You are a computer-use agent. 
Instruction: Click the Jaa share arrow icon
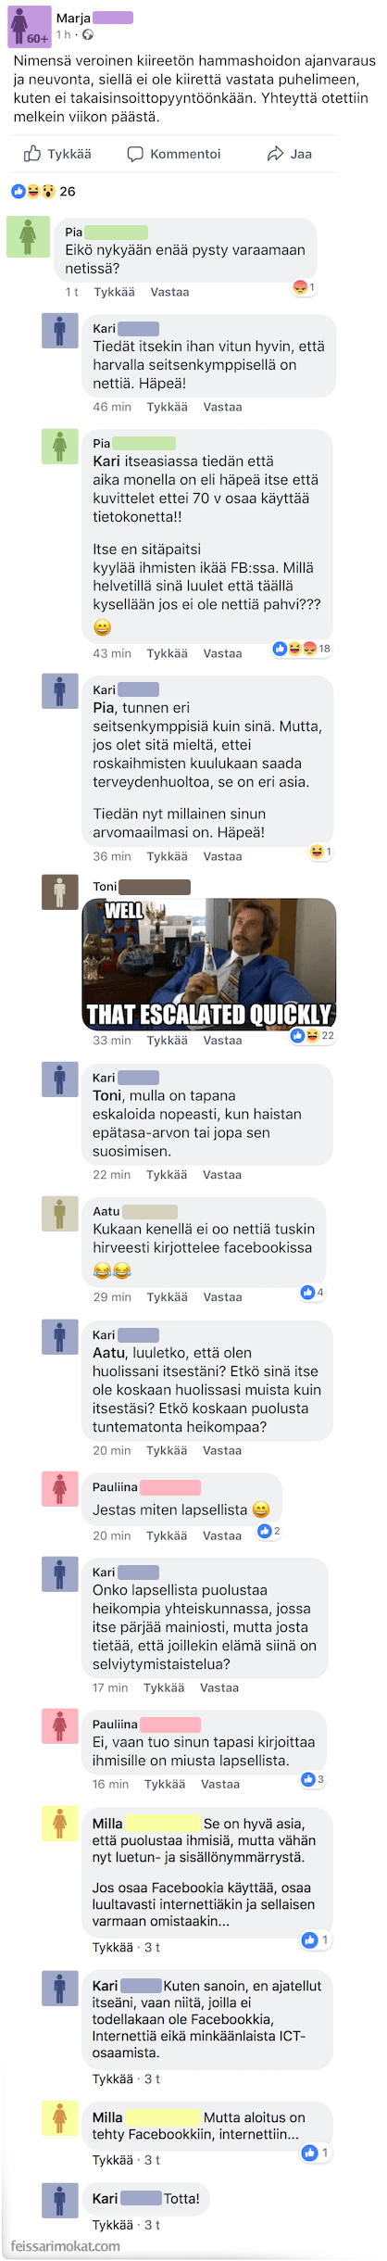point(275,154)
